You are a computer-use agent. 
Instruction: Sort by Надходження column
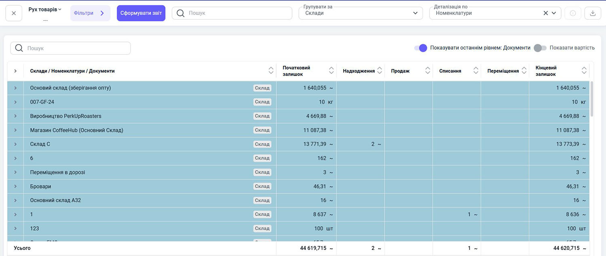point(379,71)
